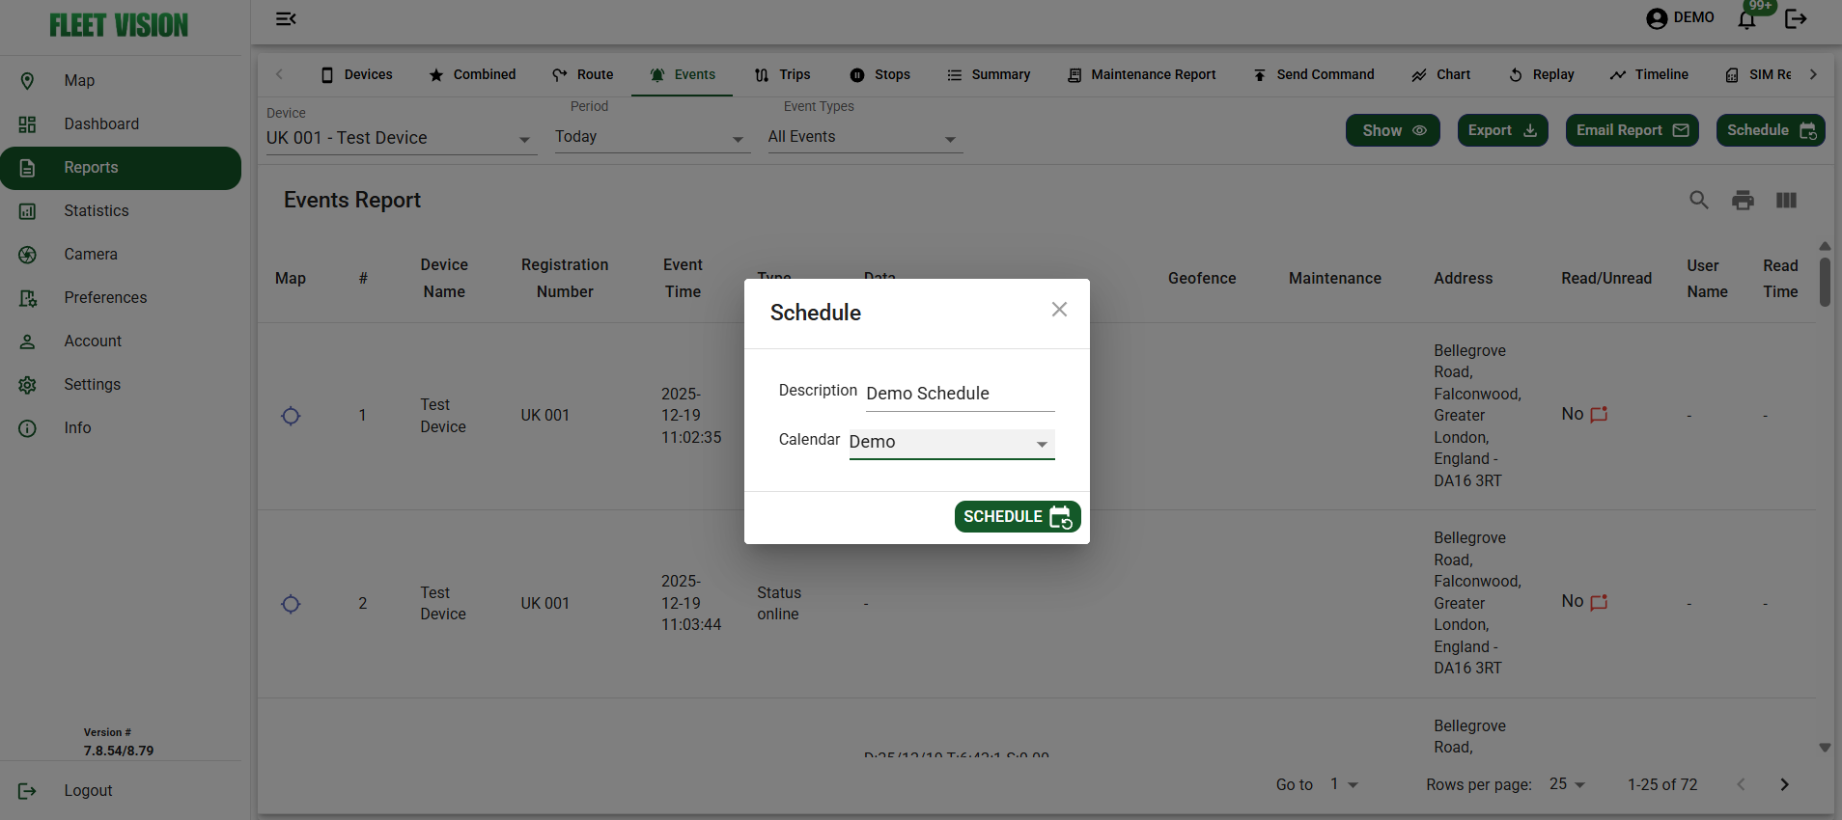Open the column visibility icon
This screenshot has height=820, width=1842.
[1786, 200]
